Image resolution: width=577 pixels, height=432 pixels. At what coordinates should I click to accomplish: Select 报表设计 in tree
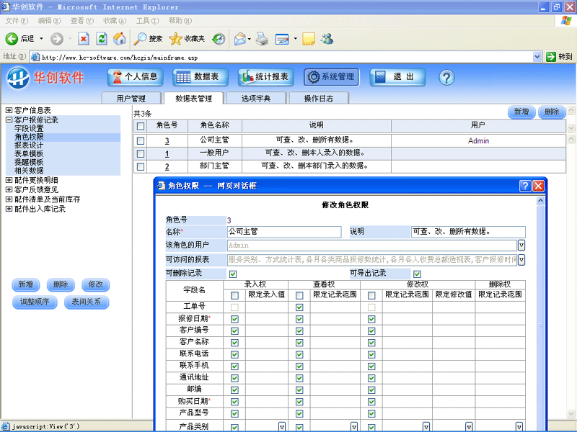(29, 145)
